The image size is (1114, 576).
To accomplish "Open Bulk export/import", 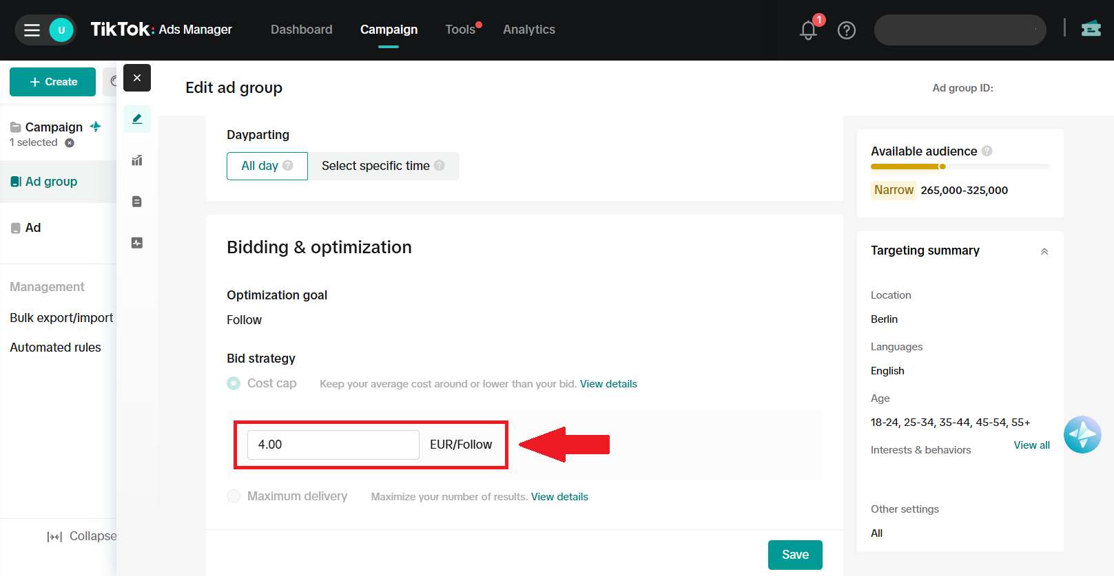I will pyautogui.click(x=61, y=318).
